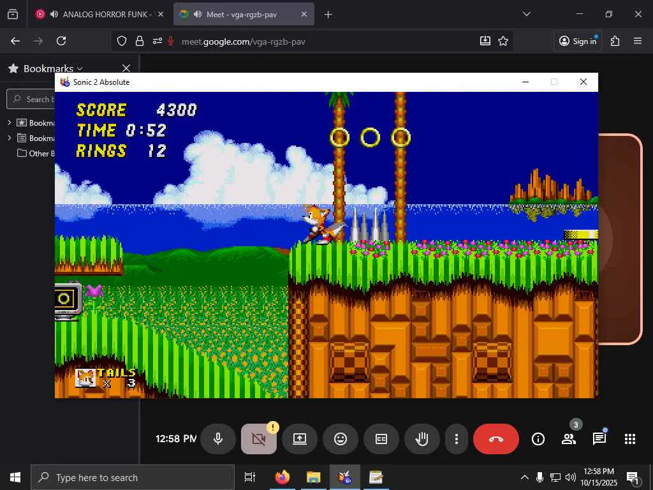Click the Type here to search box
Viewport: 653px width, 490px height.
coord(133,477)
